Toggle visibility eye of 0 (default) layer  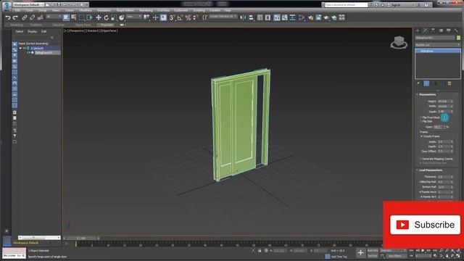click(25, 49)
